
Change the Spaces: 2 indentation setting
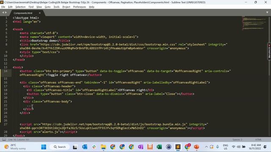tap(237, 140)
